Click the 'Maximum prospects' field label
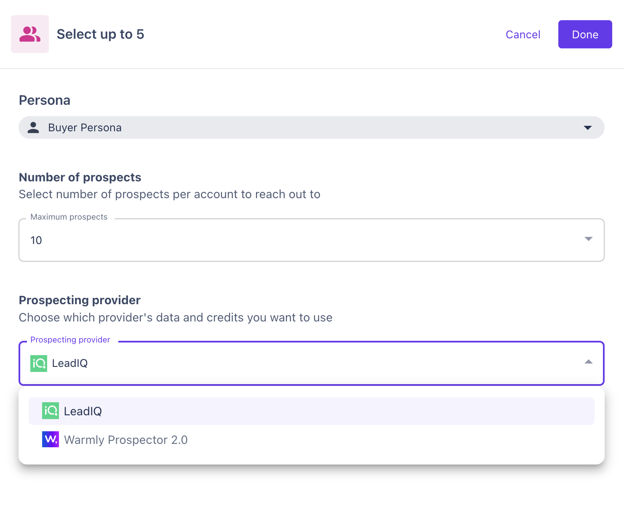The width and height of the screenshot is (624, 515). tap(69, 217)
